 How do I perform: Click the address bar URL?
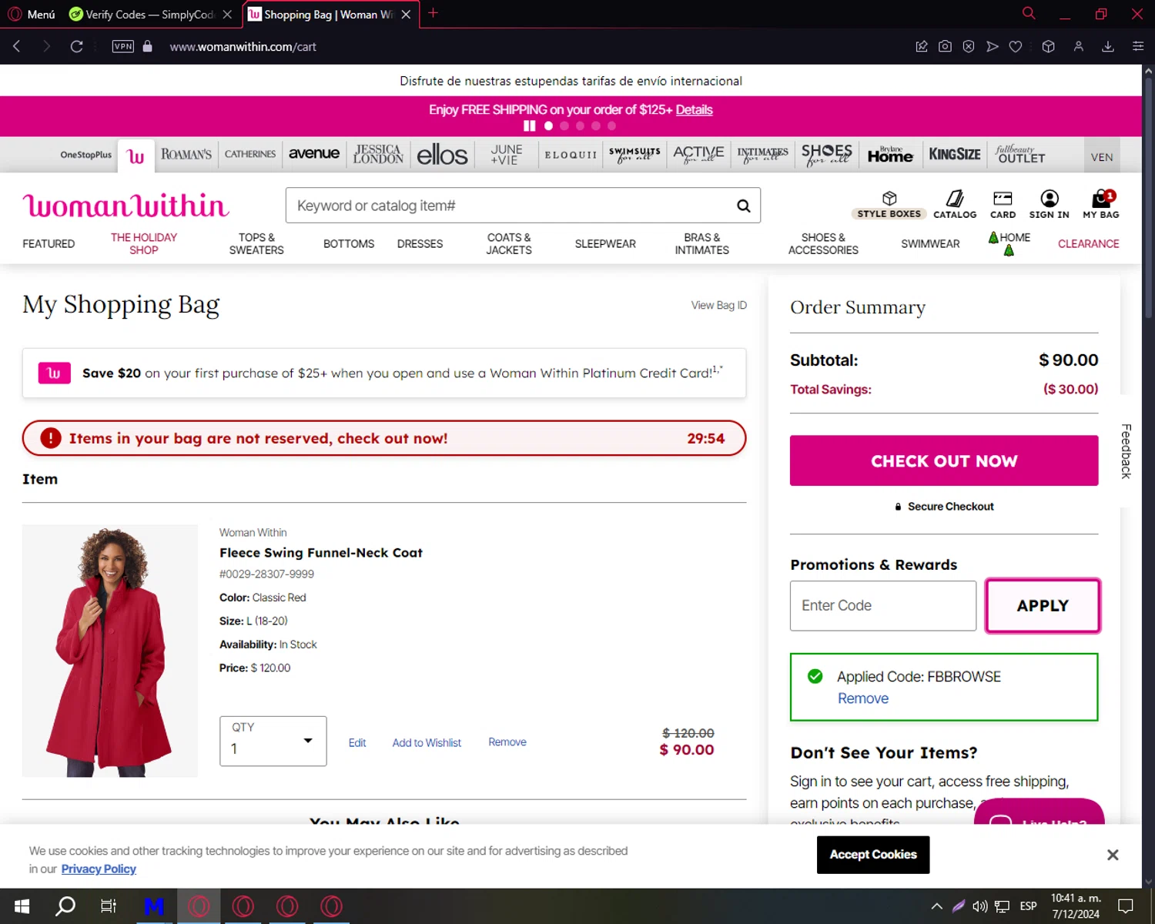[x=243, y=47]
